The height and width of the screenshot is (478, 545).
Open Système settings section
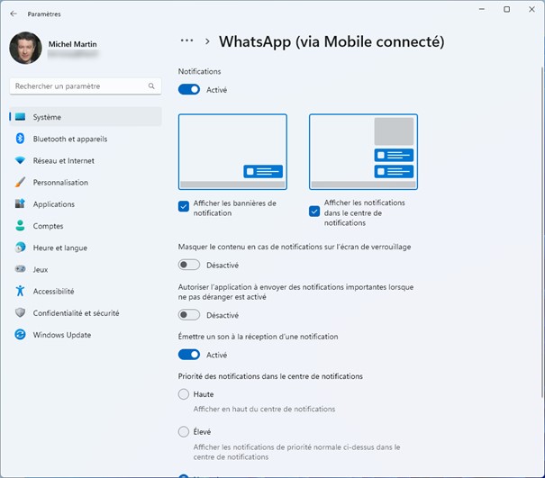86,117
